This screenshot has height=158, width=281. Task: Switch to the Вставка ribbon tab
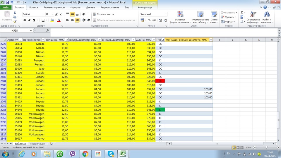(x=33, y=7)
